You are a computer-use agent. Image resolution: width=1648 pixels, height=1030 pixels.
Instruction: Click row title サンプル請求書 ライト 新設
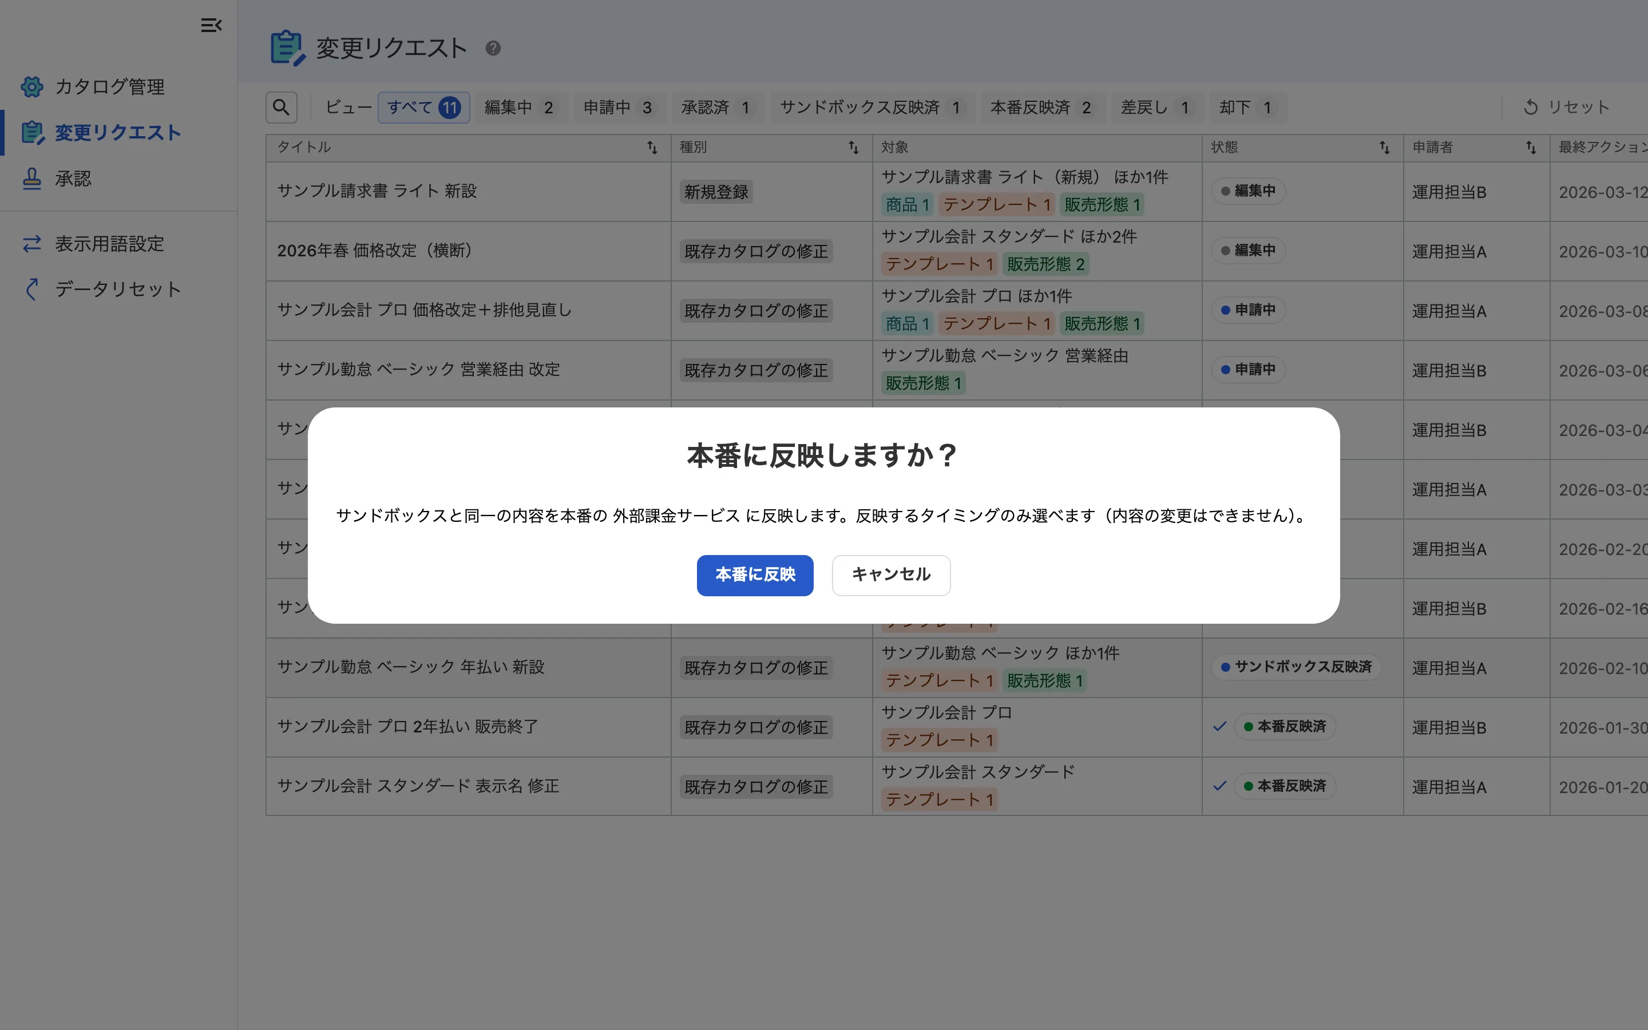377,192
